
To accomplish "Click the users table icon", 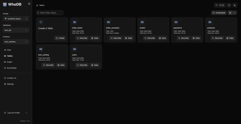I will click(74, 49).
